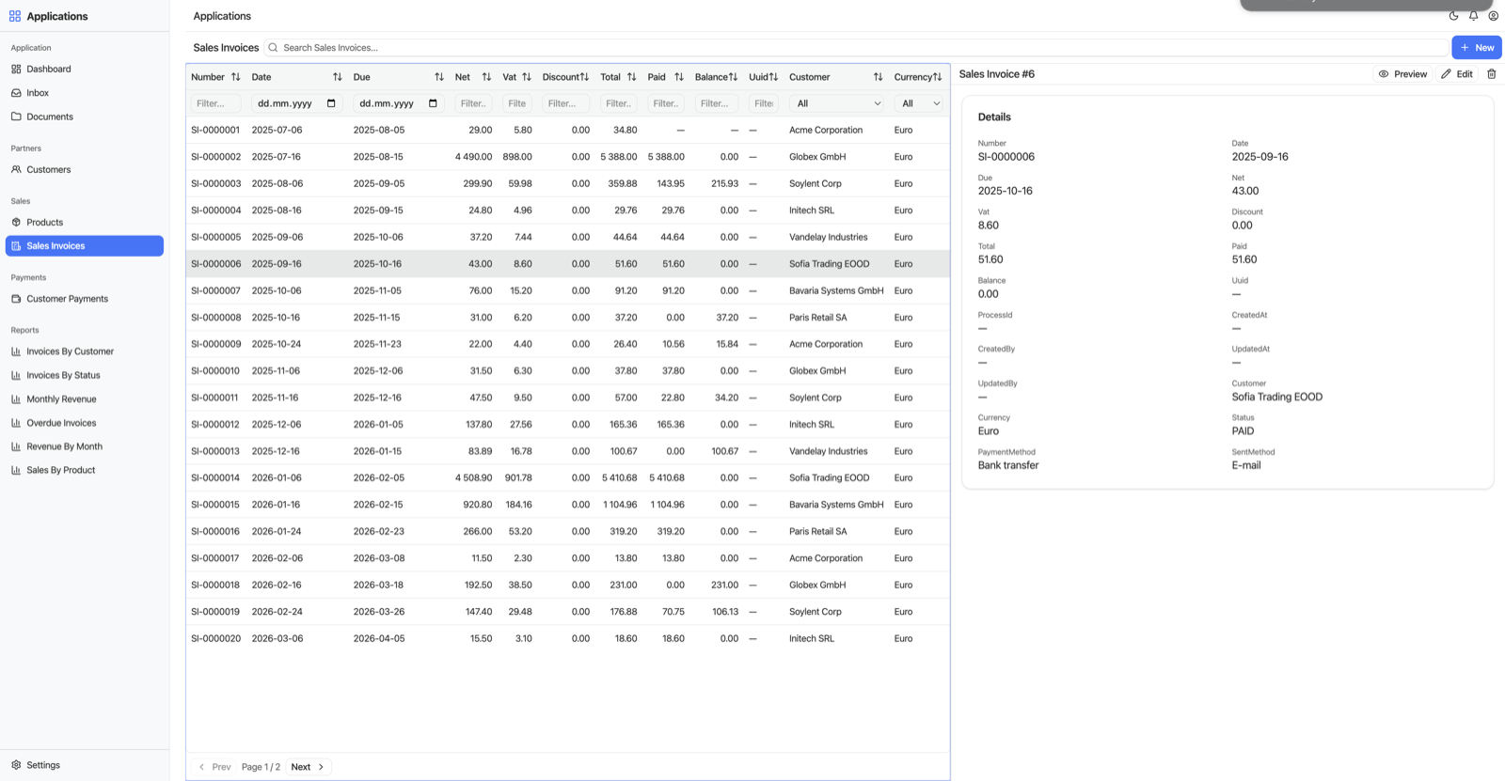Sort by Number column arrows
Screen dimensions: 1505x781
pyautogui.click(x=236, y=77)
